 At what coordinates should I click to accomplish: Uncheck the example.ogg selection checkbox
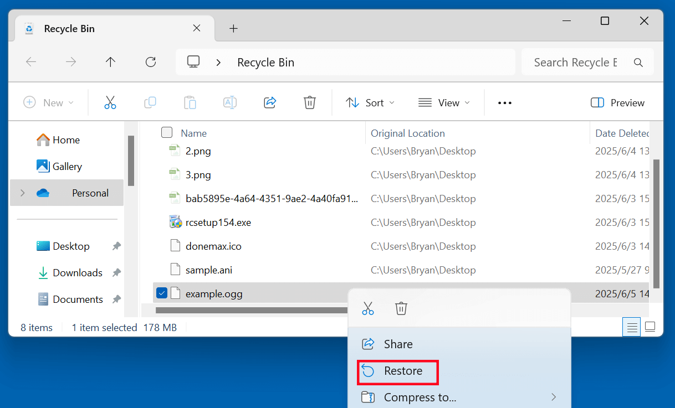pos(162,292)
